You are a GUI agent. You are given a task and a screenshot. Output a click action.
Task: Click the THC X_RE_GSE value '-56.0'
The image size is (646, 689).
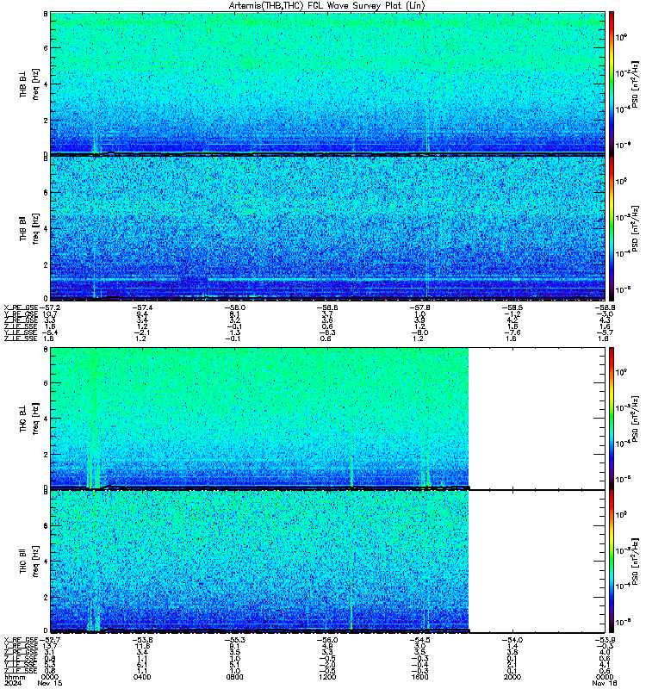pyautogui.click(x=327, y=640)
